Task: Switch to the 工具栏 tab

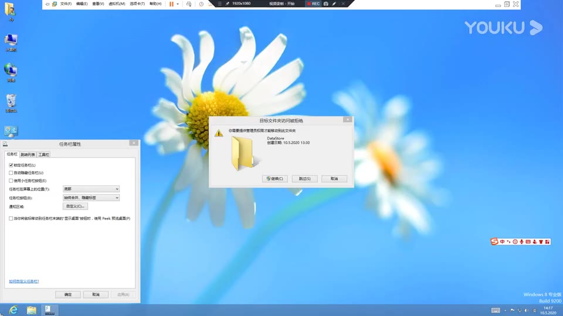Action: click(44, 154)
